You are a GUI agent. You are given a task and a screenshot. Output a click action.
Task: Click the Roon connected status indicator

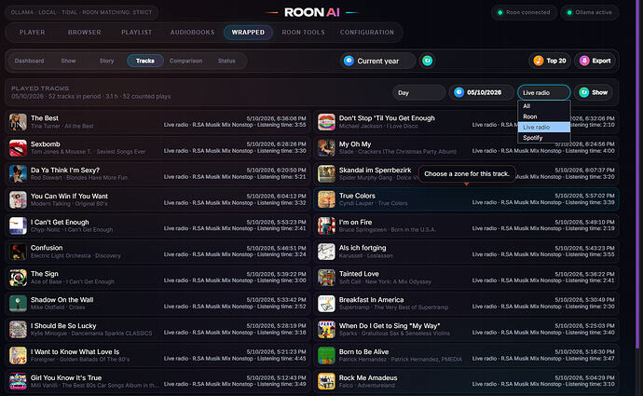tap(524, 12)
